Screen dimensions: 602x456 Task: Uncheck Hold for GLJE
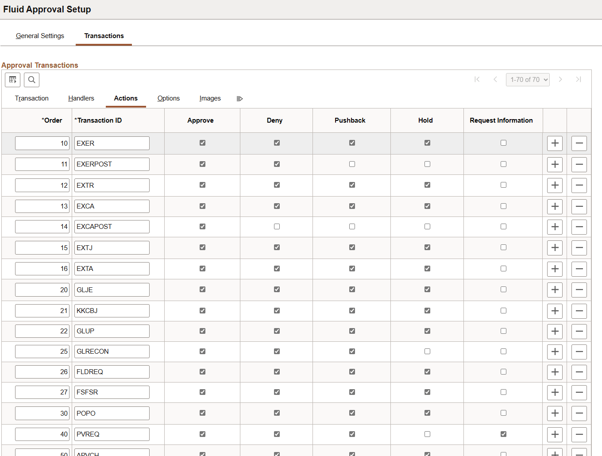[427, 290]
